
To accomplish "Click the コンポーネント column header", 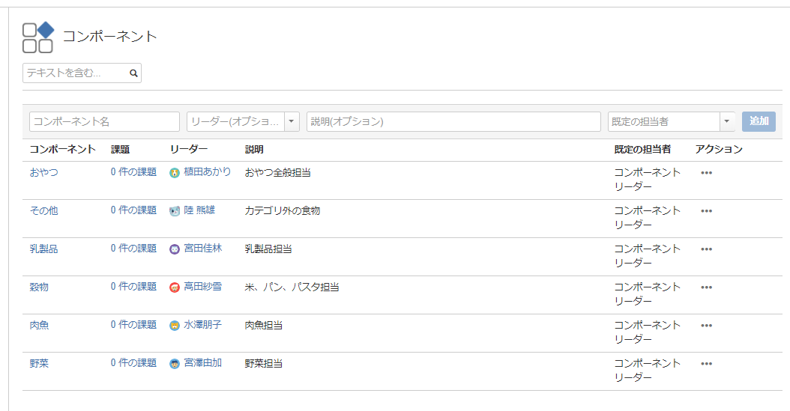I will 62,150.
